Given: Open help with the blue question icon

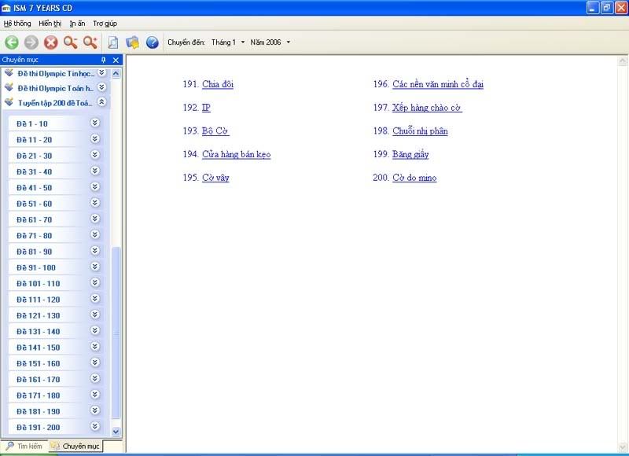Looking at the screenshot, I should (153, 42).
